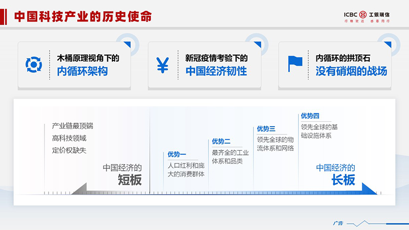Select slide title 中国科技产业的历史使命

click(x=83, y=16)
